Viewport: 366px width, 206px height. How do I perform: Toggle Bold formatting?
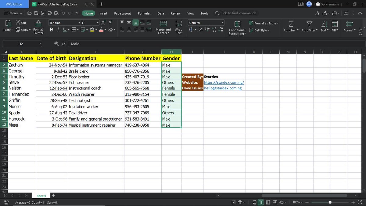click(52, 30)
